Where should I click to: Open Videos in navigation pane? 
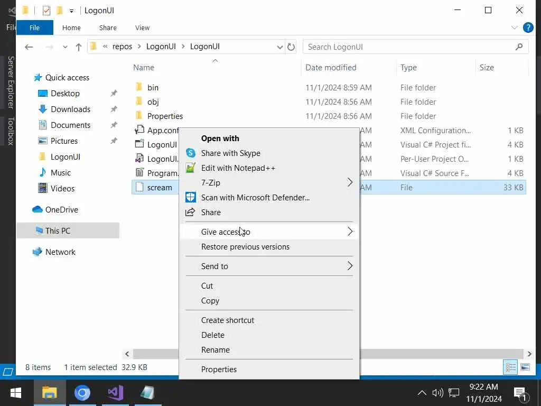62,189
